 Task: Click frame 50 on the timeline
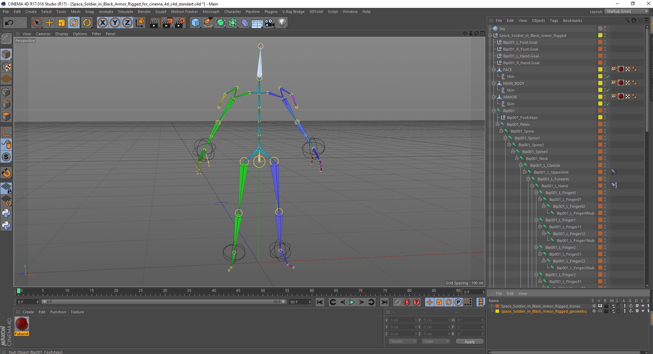point(263,291)
